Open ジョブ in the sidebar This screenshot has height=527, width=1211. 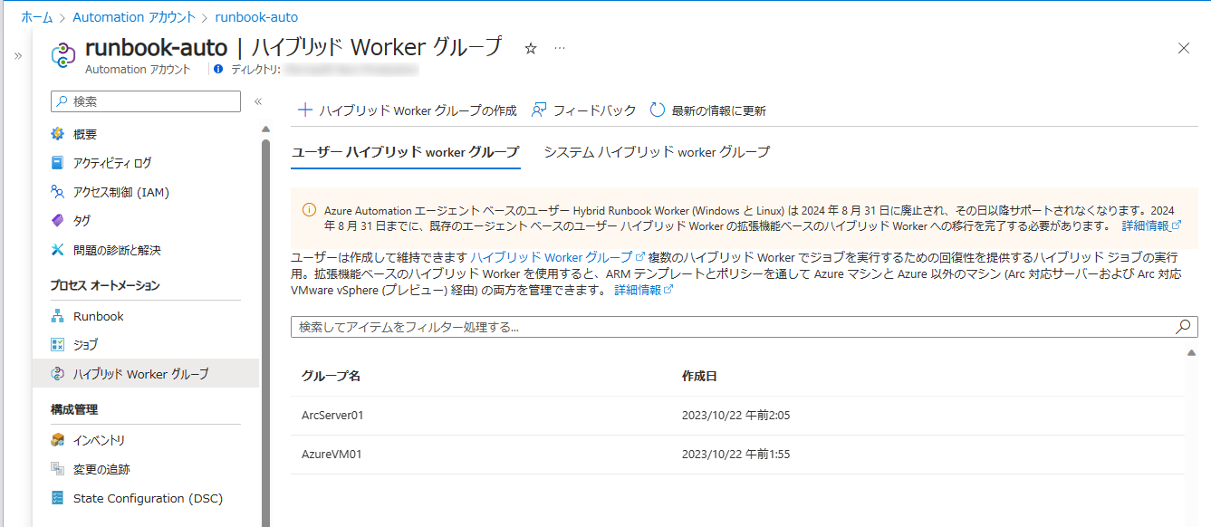pos(85,345)
